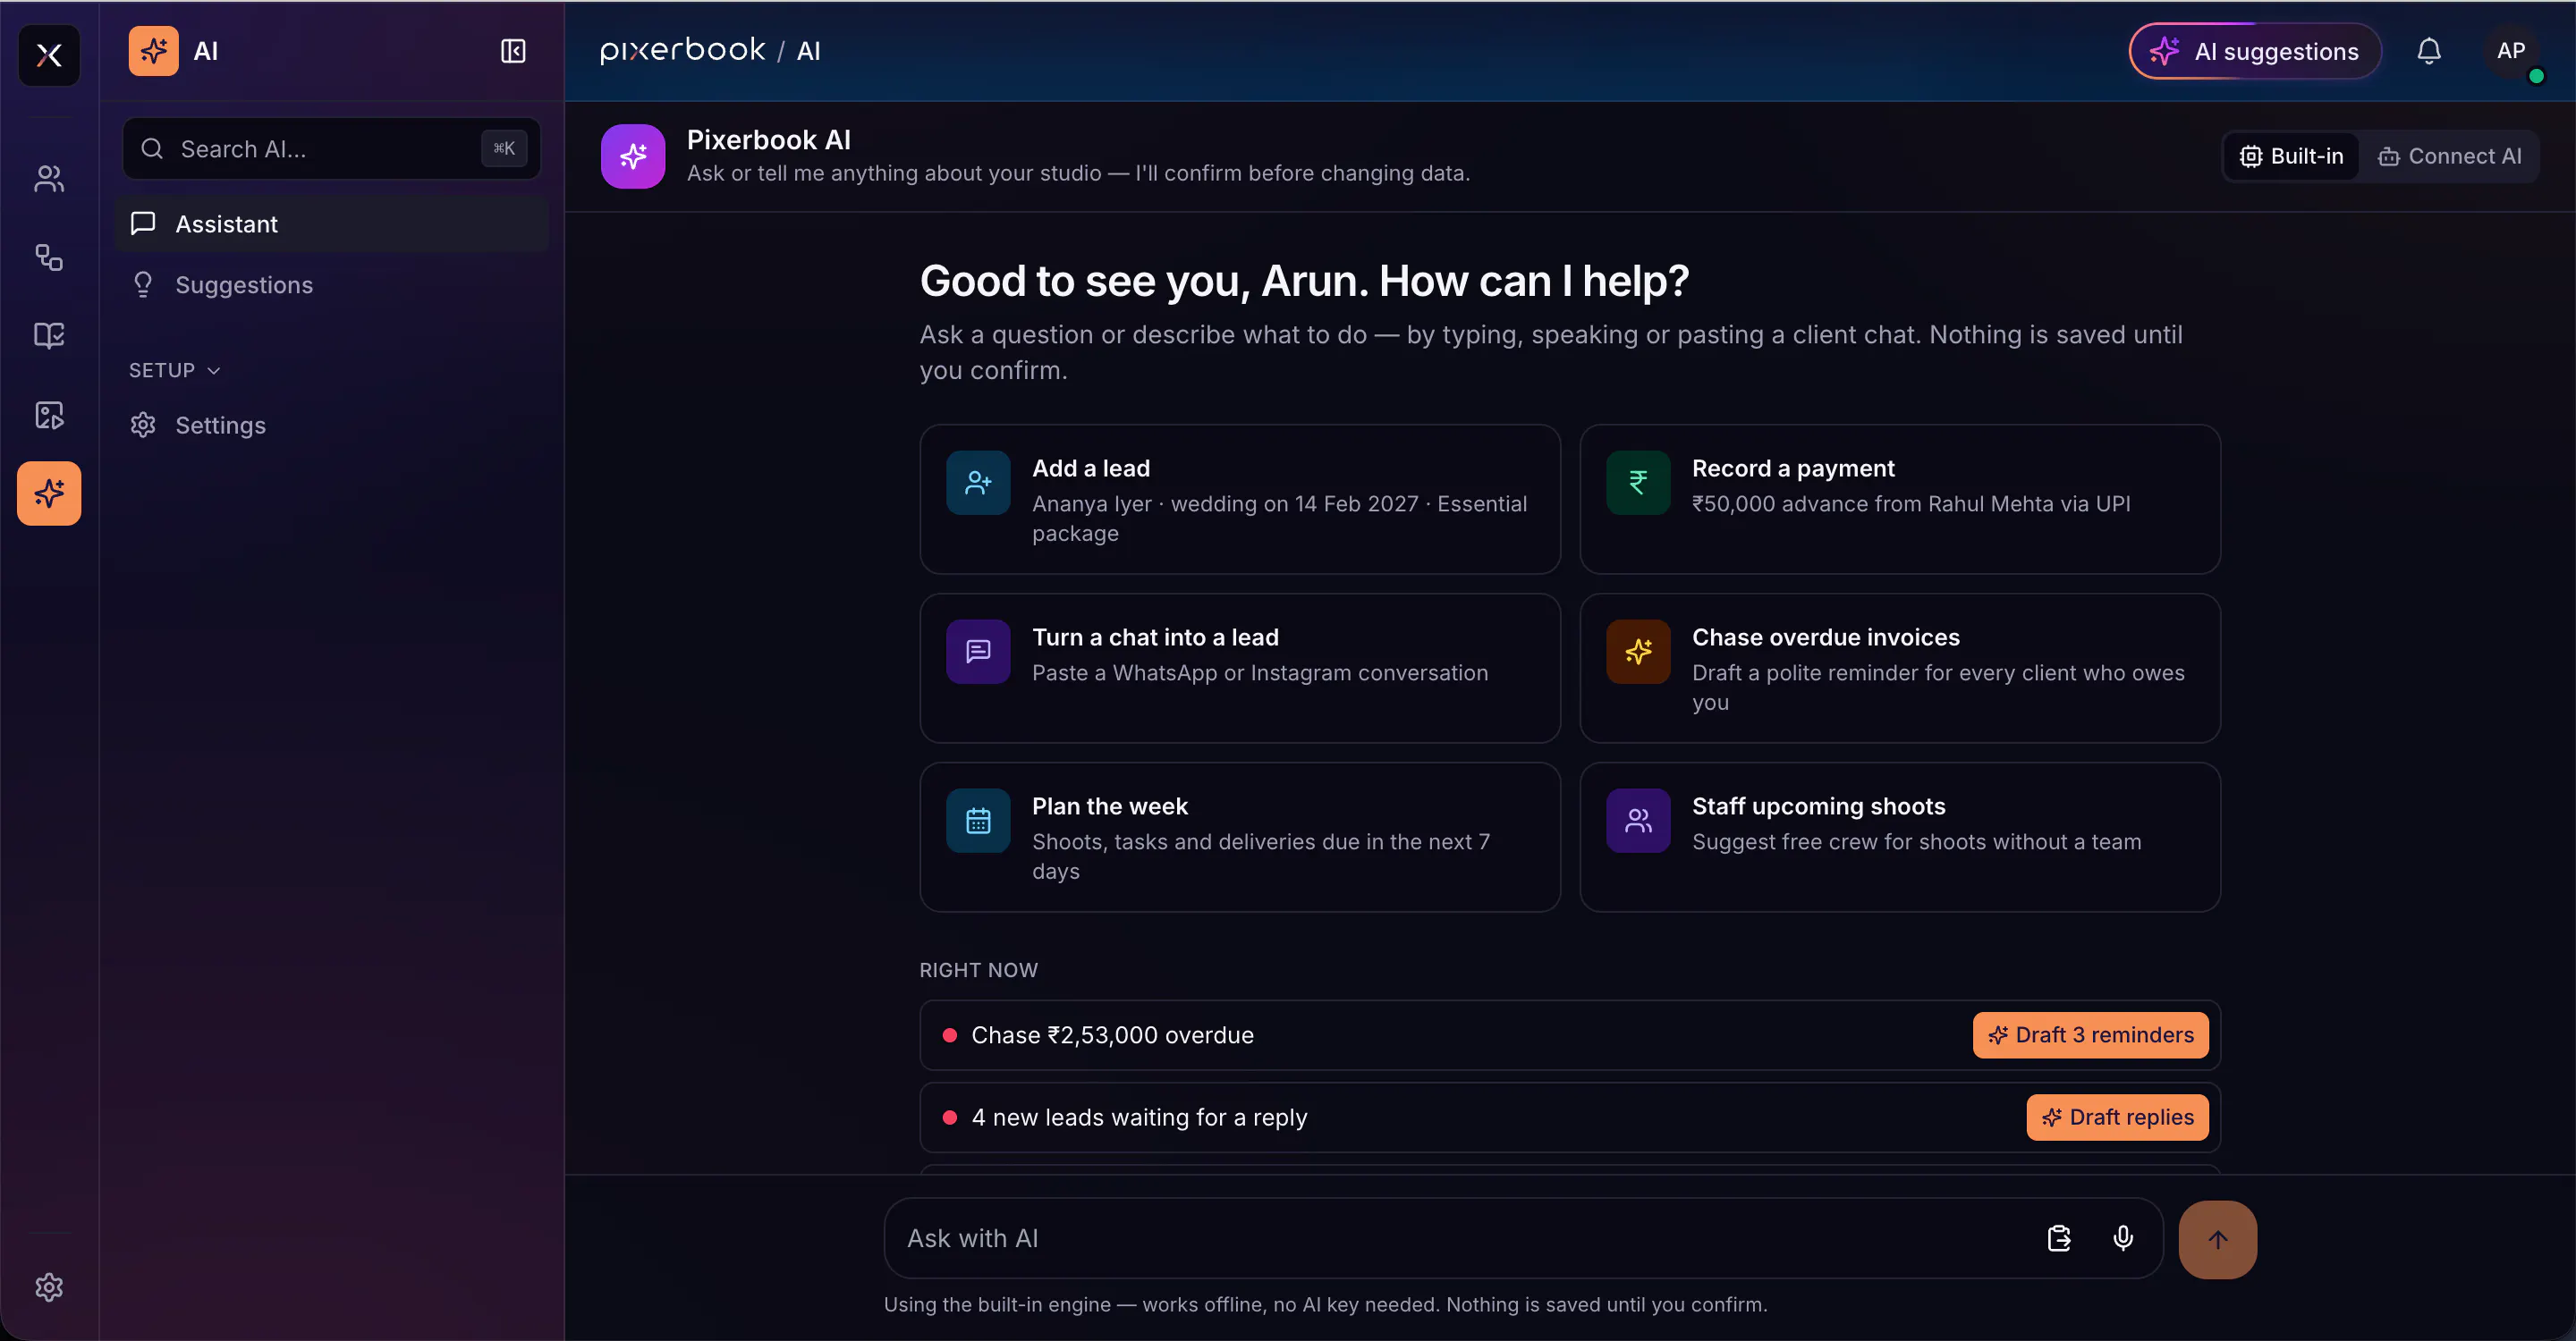Open the notifications bell
Image resolution: width=2576 pixels, height=1341 pixels.
point(2429,51)
